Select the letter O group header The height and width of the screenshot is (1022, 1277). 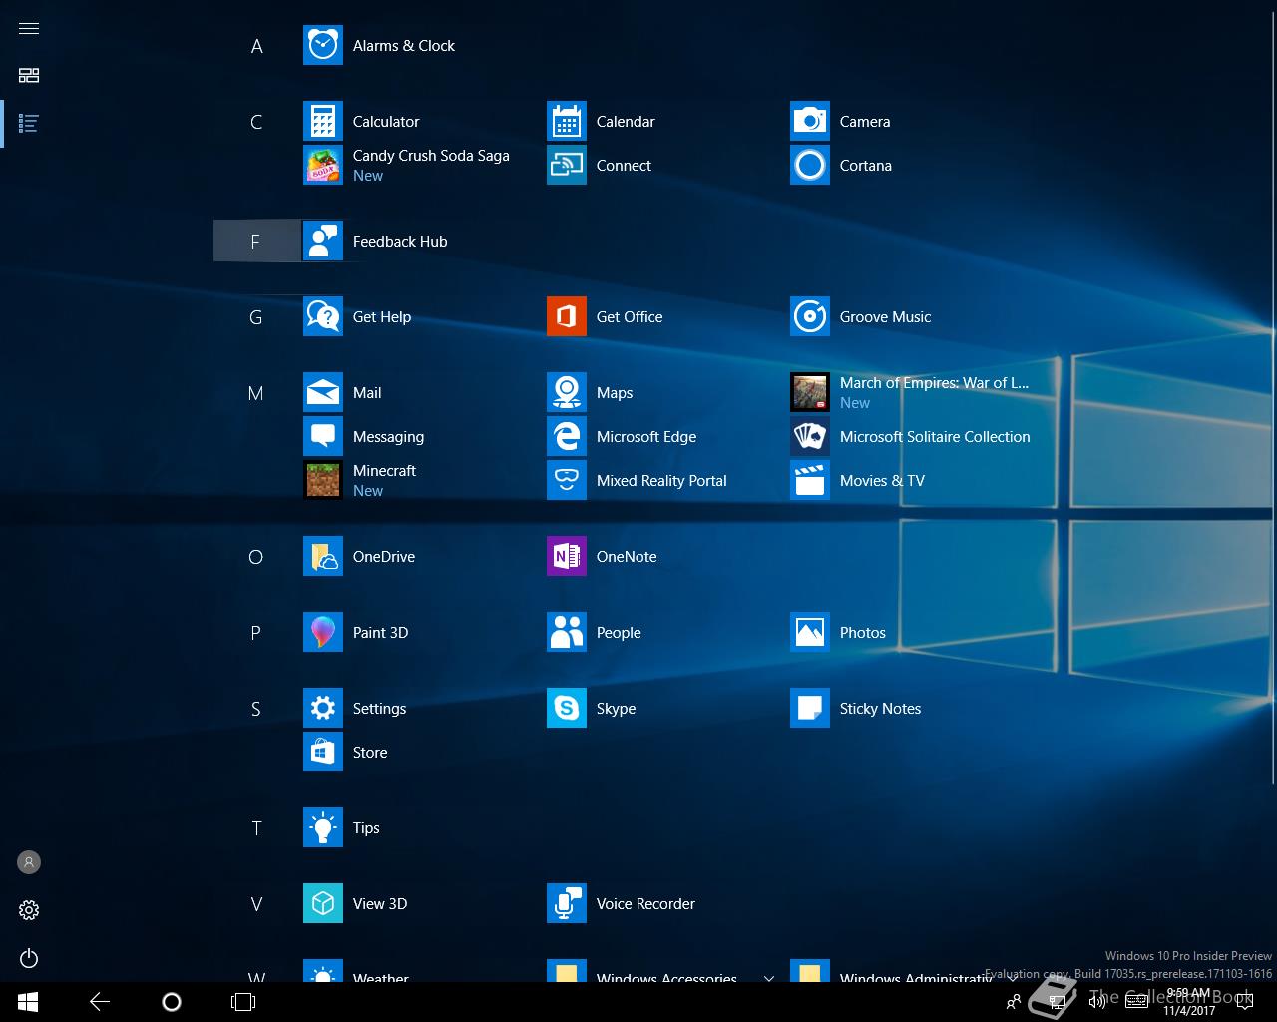[256, 557]
